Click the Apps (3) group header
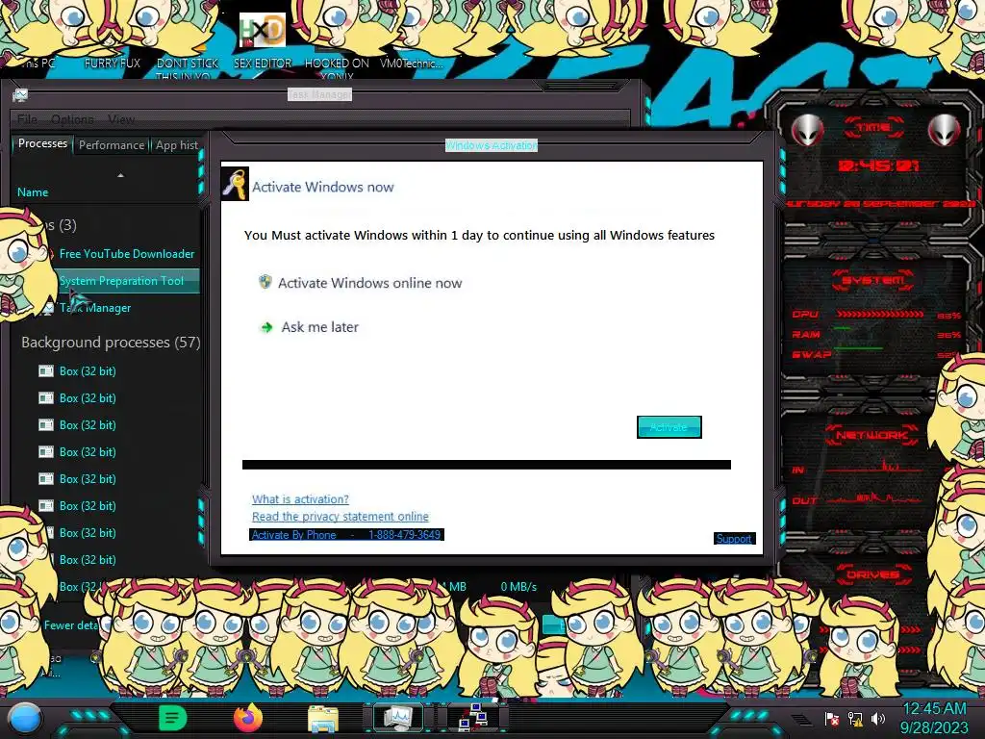This screenshot has width=985, height=739. 60,224
